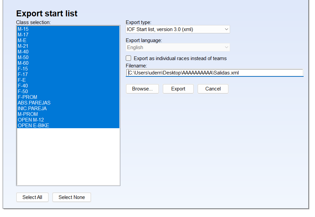Click the Select All button
Screen dimensions: 315x217
(32, 197)
